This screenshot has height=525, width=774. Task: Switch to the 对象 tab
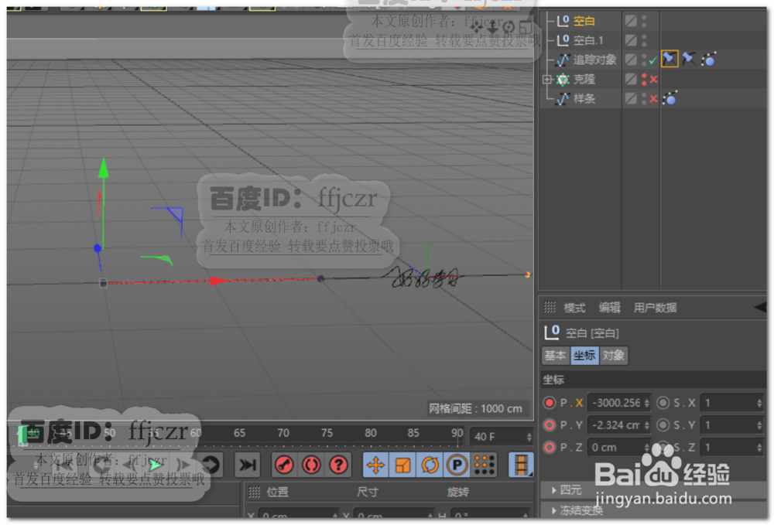(x=614, y=356)
